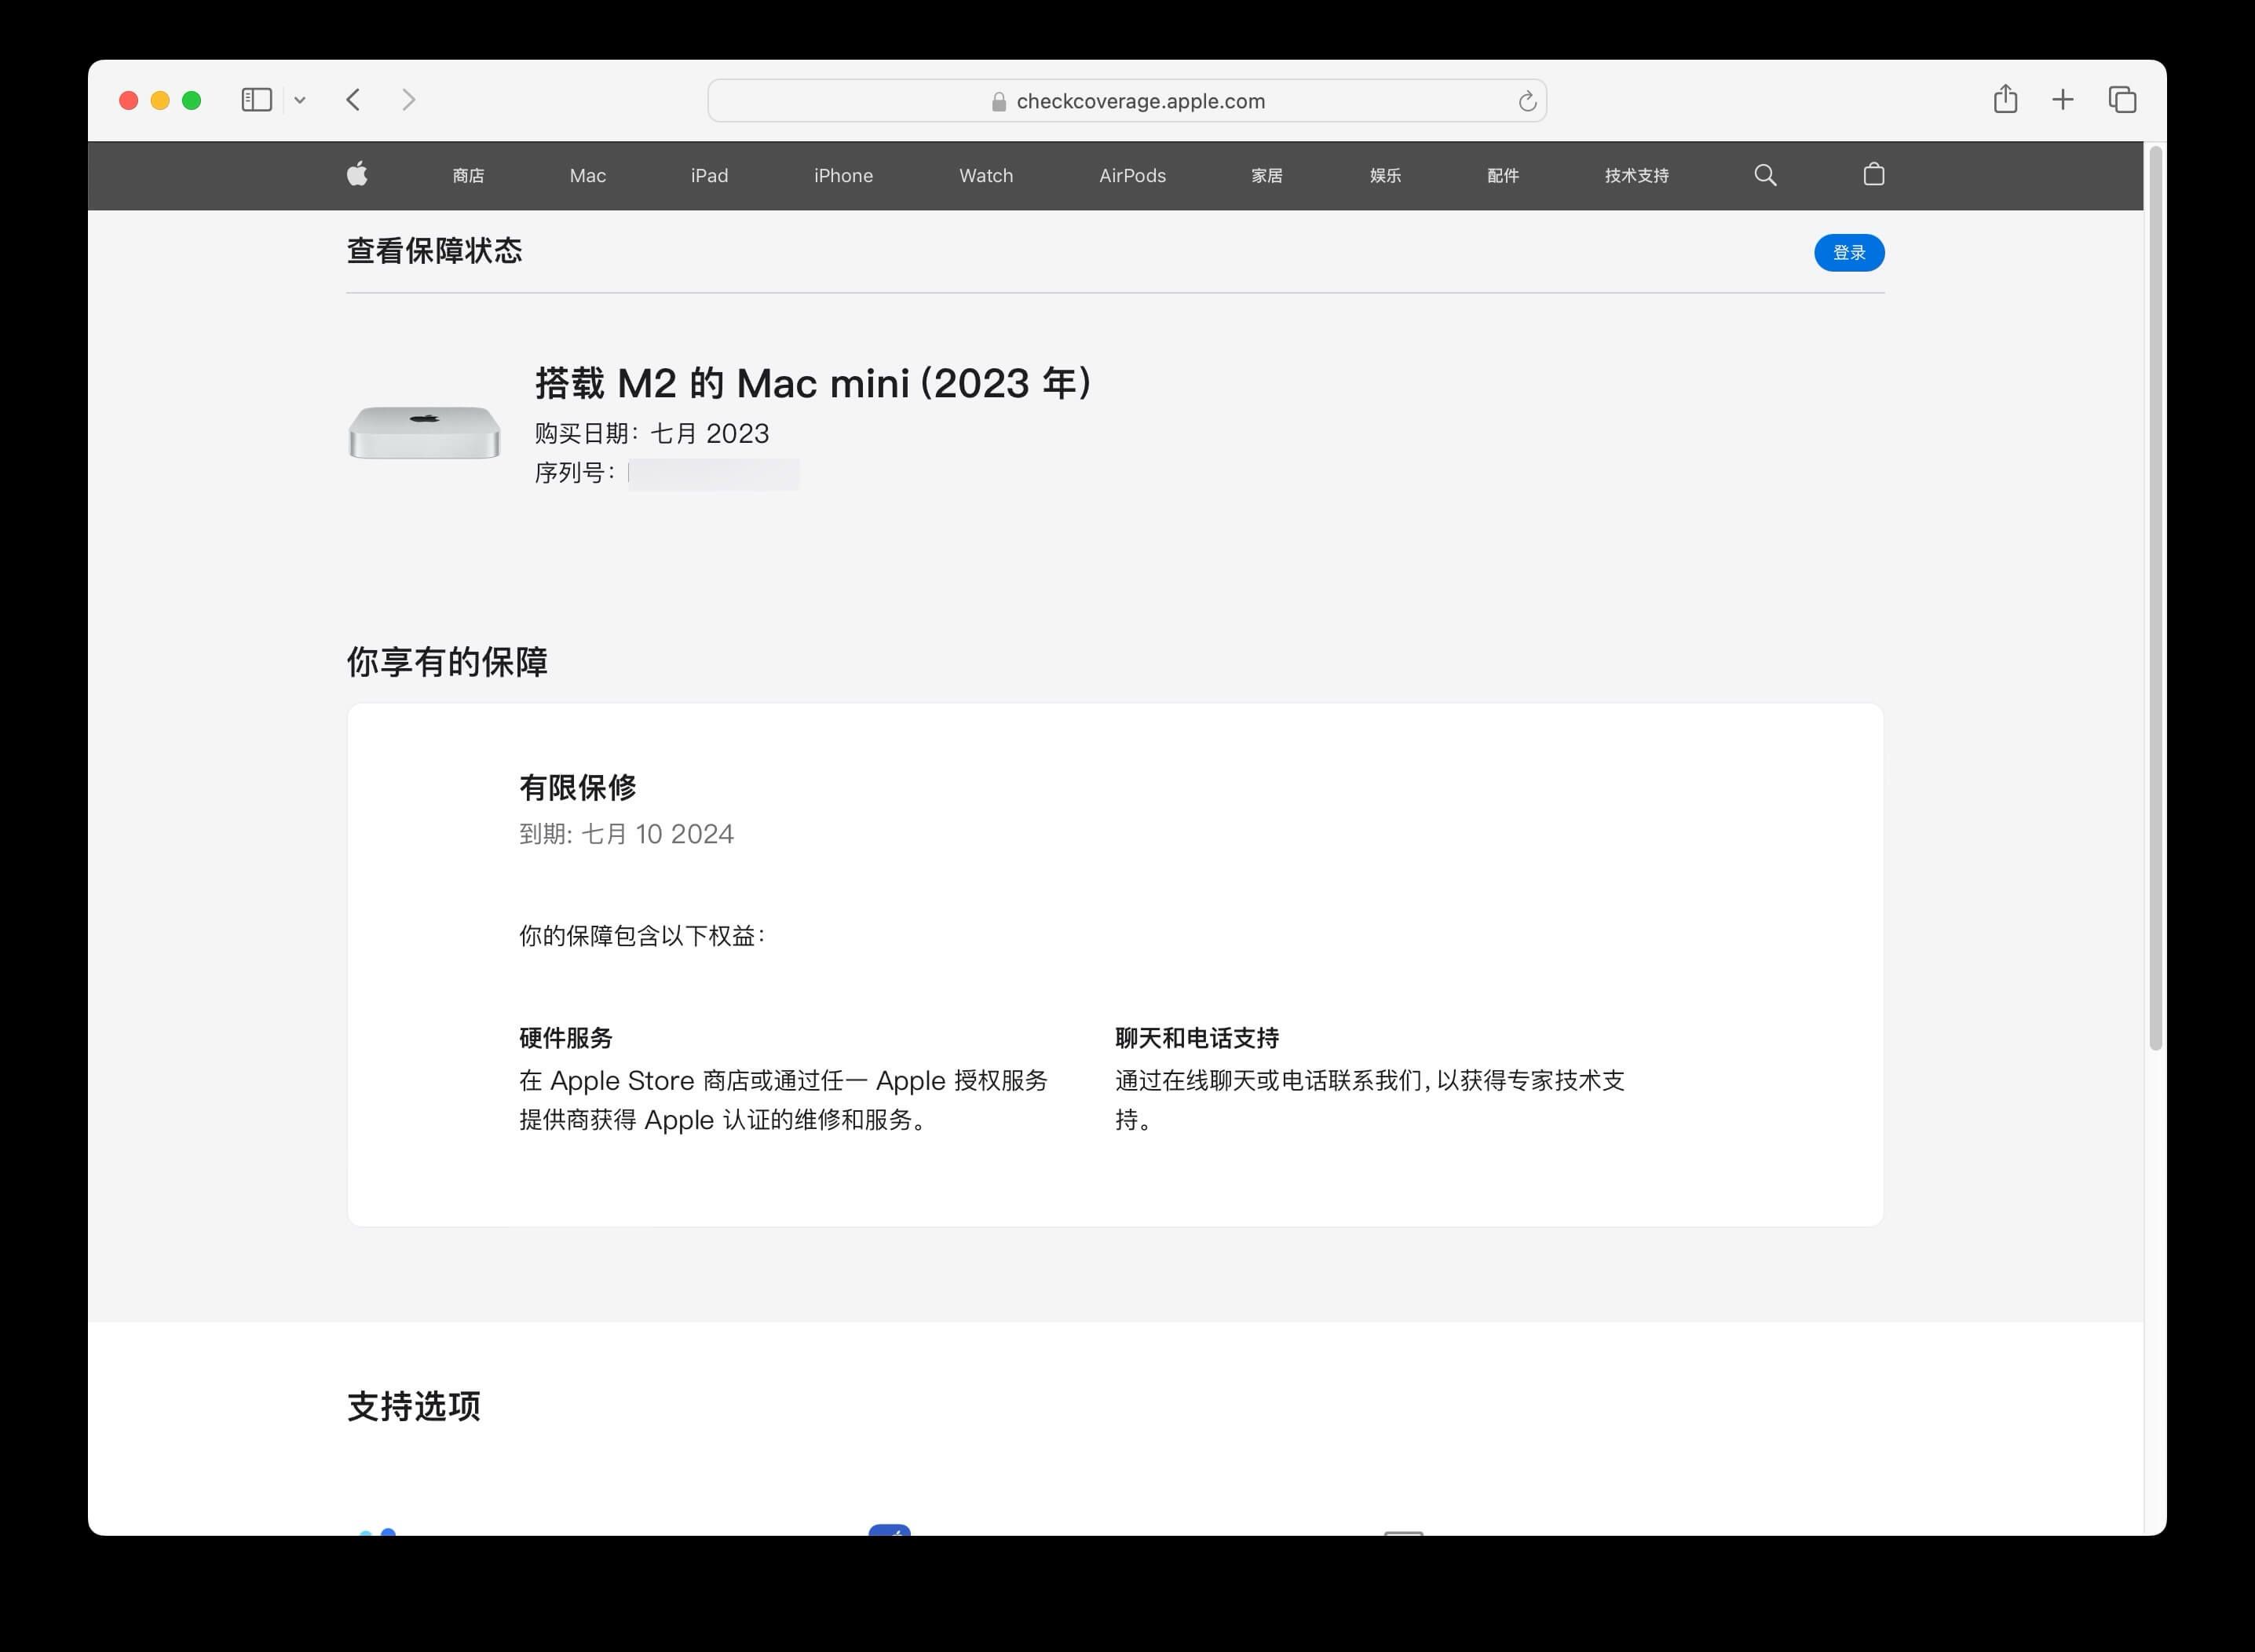Click the 查看保障状态 heading

(434, 251)
